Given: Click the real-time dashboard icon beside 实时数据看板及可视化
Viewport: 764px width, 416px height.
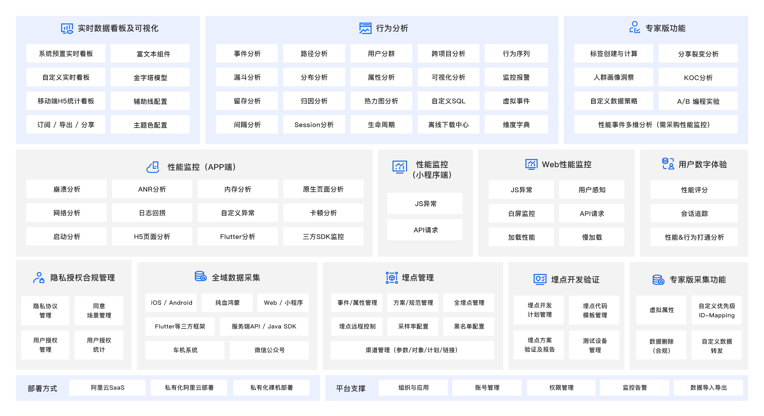Looking at the screenshot, I should [x=67, y=29].
